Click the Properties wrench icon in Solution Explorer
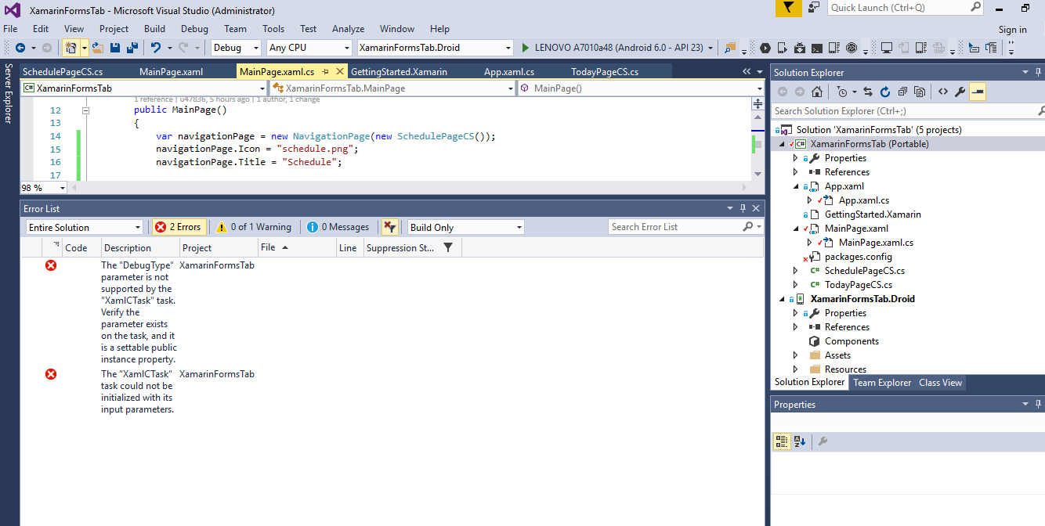1045x526 pixels. tap(960, 91)
